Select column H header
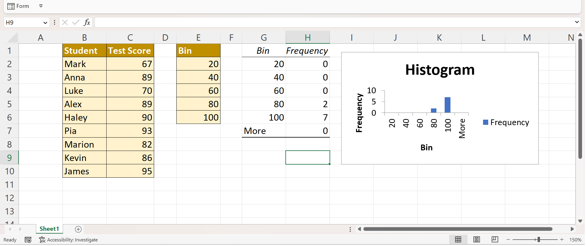 click(308, 38)
